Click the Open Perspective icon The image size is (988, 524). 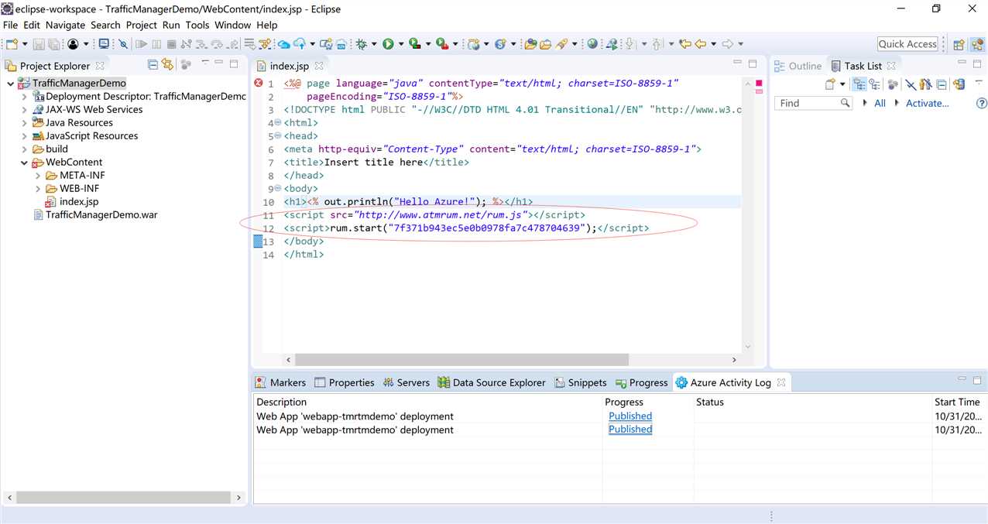point(959,44)
